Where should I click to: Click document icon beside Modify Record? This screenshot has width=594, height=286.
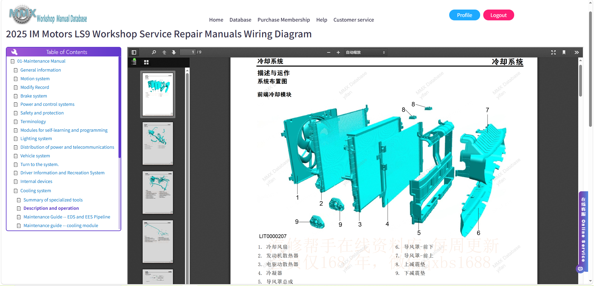(x=16, y=88)
